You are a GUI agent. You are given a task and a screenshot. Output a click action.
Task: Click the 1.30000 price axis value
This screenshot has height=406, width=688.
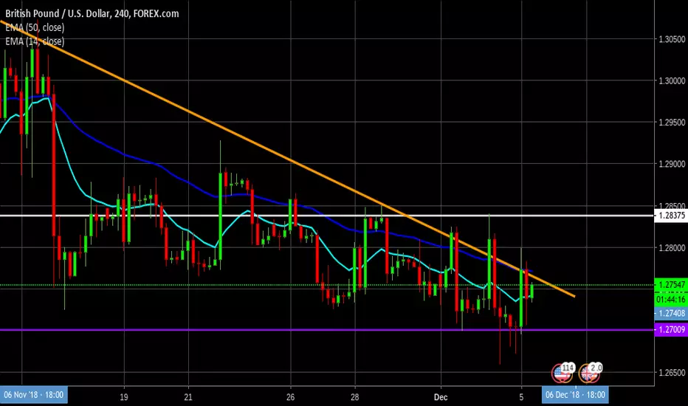(x=672, y=80)
